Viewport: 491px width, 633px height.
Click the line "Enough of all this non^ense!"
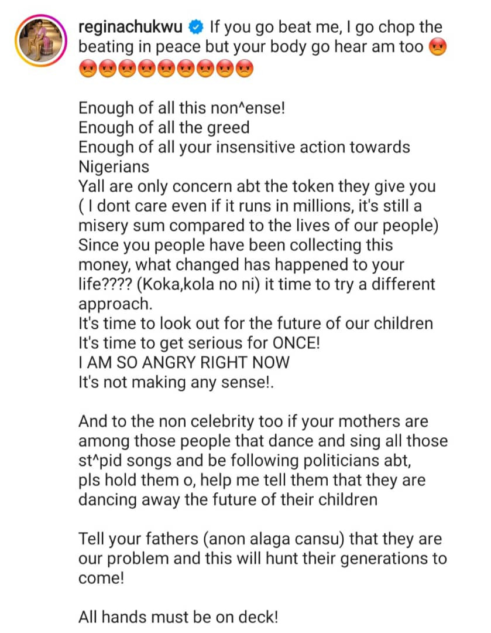(182, 108)
